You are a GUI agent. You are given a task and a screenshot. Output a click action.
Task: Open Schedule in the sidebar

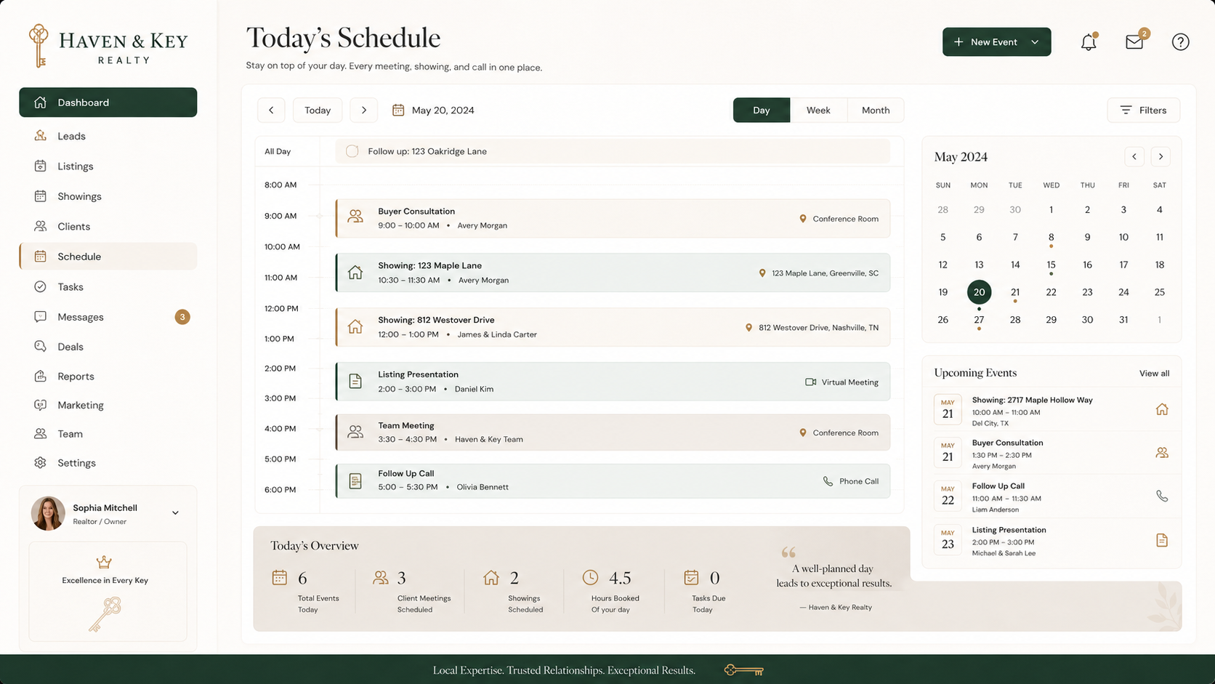(x=108, y=257)
